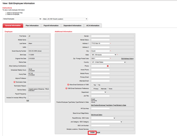The image size is (177, 136).
Task: Click the info icon beside Termination Date
Action: click(15, 82)
